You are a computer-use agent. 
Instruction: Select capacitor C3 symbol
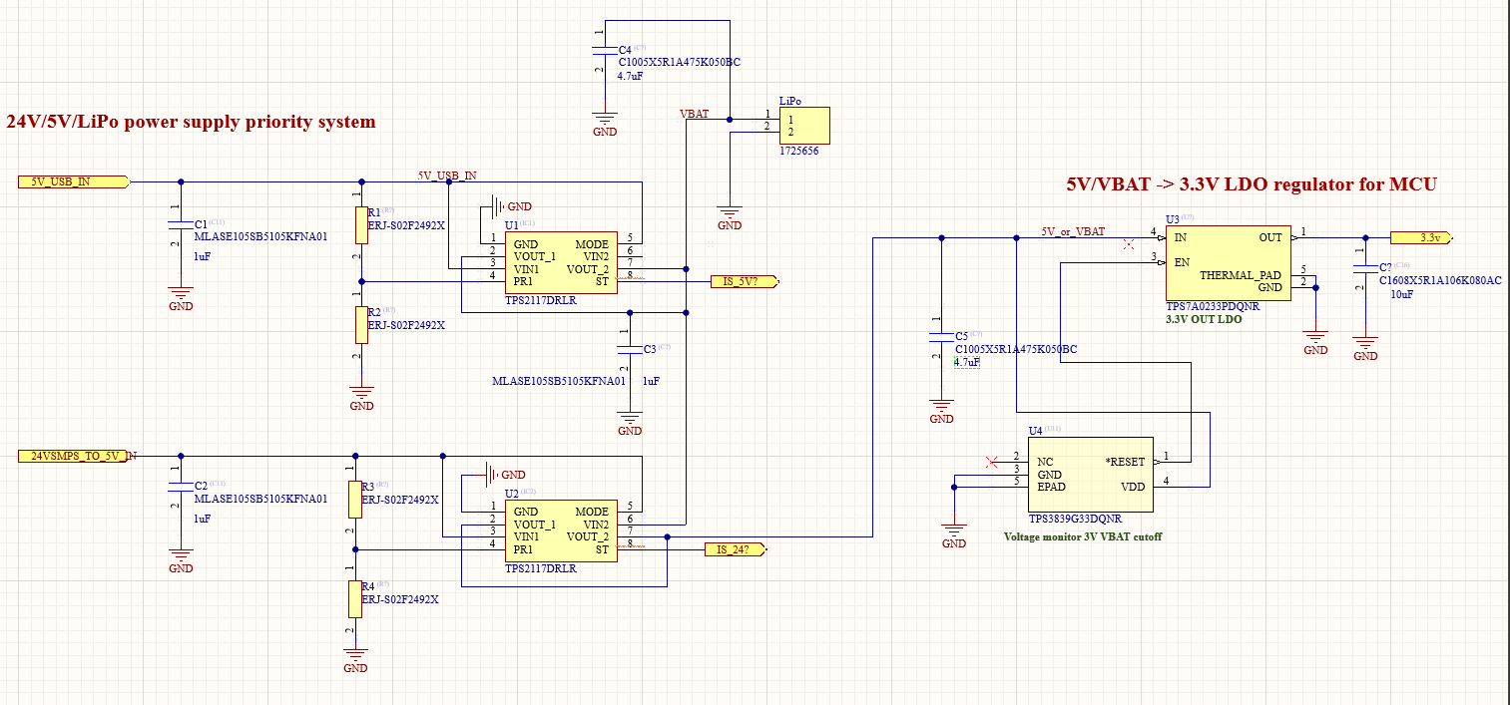coord(630,349)
